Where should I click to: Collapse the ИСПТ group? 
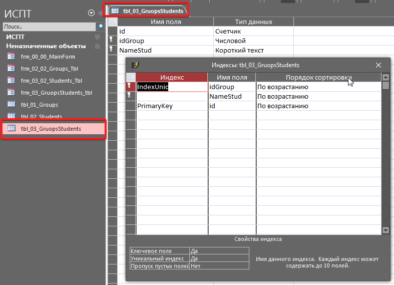pos(97,37)
